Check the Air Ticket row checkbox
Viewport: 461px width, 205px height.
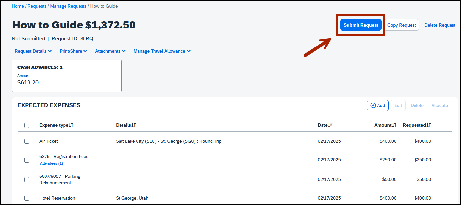click(x=27, y=141)
